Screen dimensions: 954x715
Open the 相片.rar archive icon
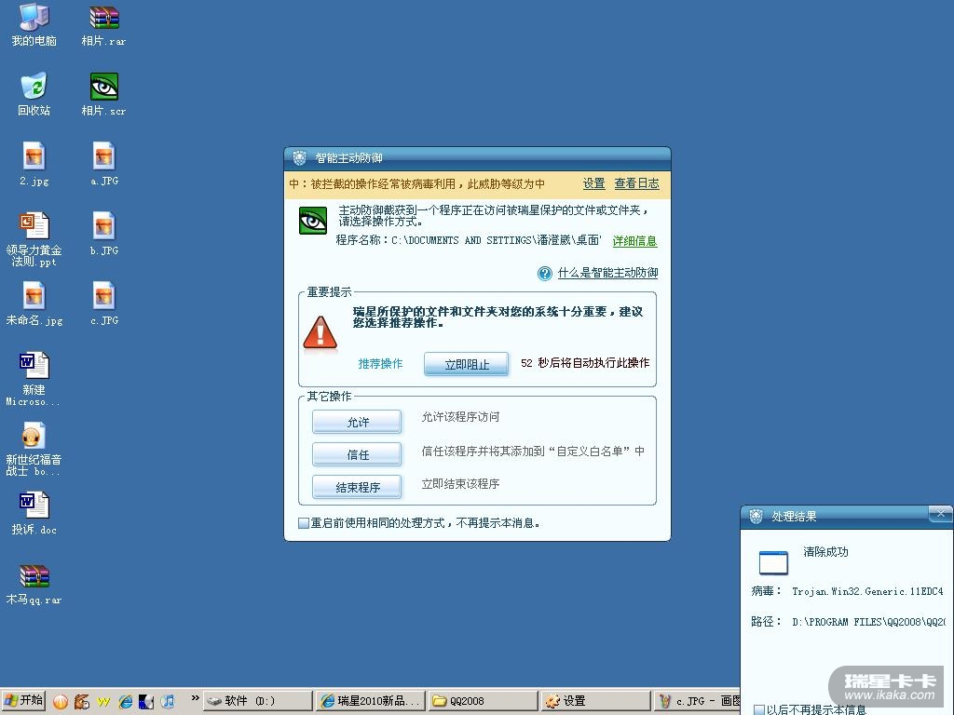104,24
